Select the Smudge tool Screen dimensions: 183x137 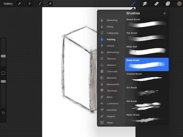coord(145,4)
